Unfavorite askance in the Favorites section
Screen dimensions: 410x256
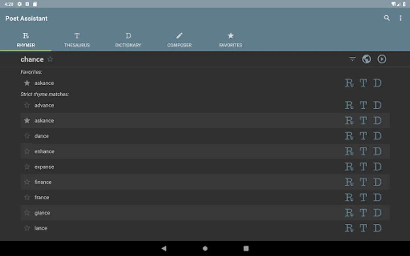click(x=27, y=83)
